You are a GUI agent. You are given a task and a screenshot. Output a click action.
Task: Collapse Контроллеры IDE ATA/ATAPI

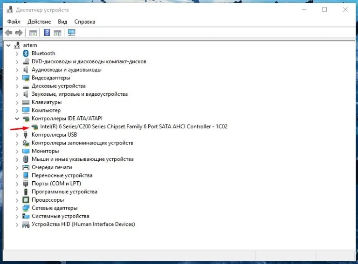(17, 119)
